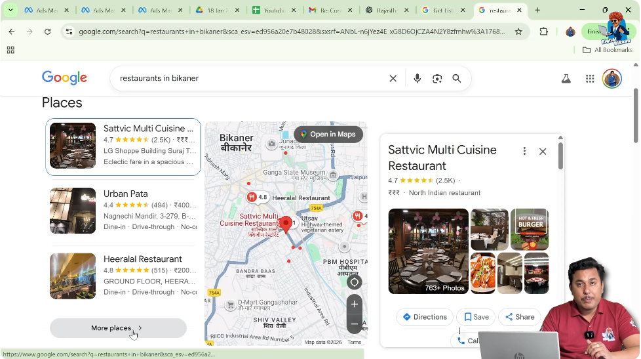Open Search Labs flask icon
This screenshot has width=641, height=359.
[x=566, y=79]
